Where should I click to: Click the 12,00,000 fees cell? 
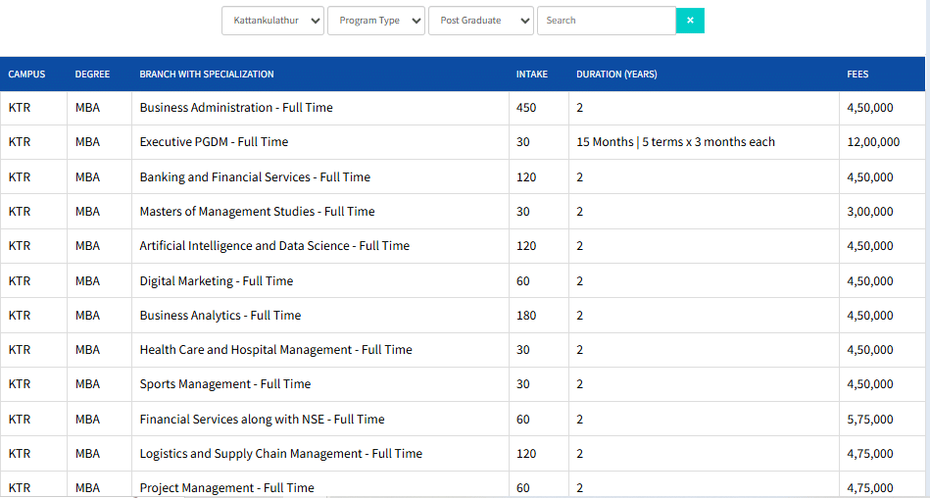pyautogui.click(x=873, y=142)
